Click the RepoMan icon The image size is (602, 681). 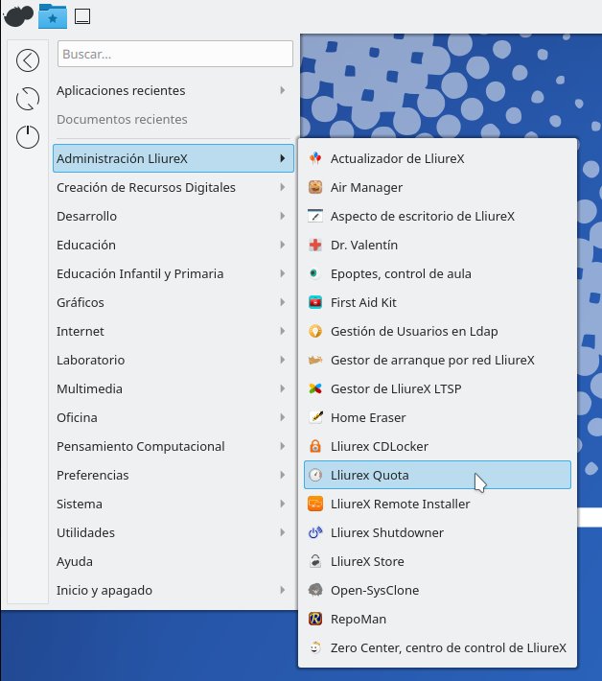tap(315, 619)
